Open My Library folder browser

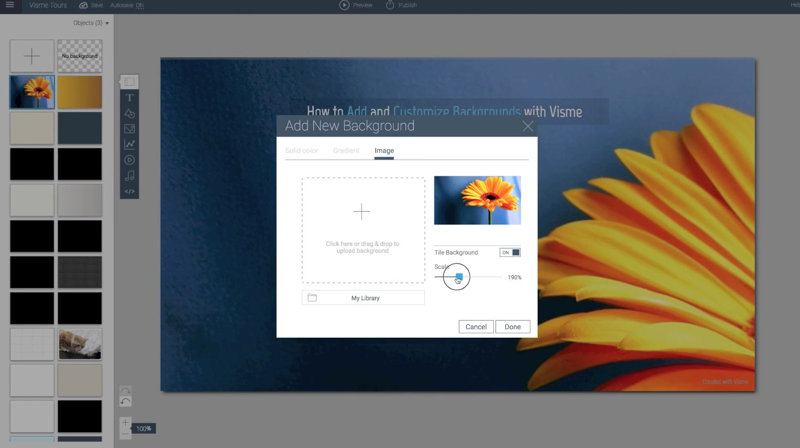point(363,298)
